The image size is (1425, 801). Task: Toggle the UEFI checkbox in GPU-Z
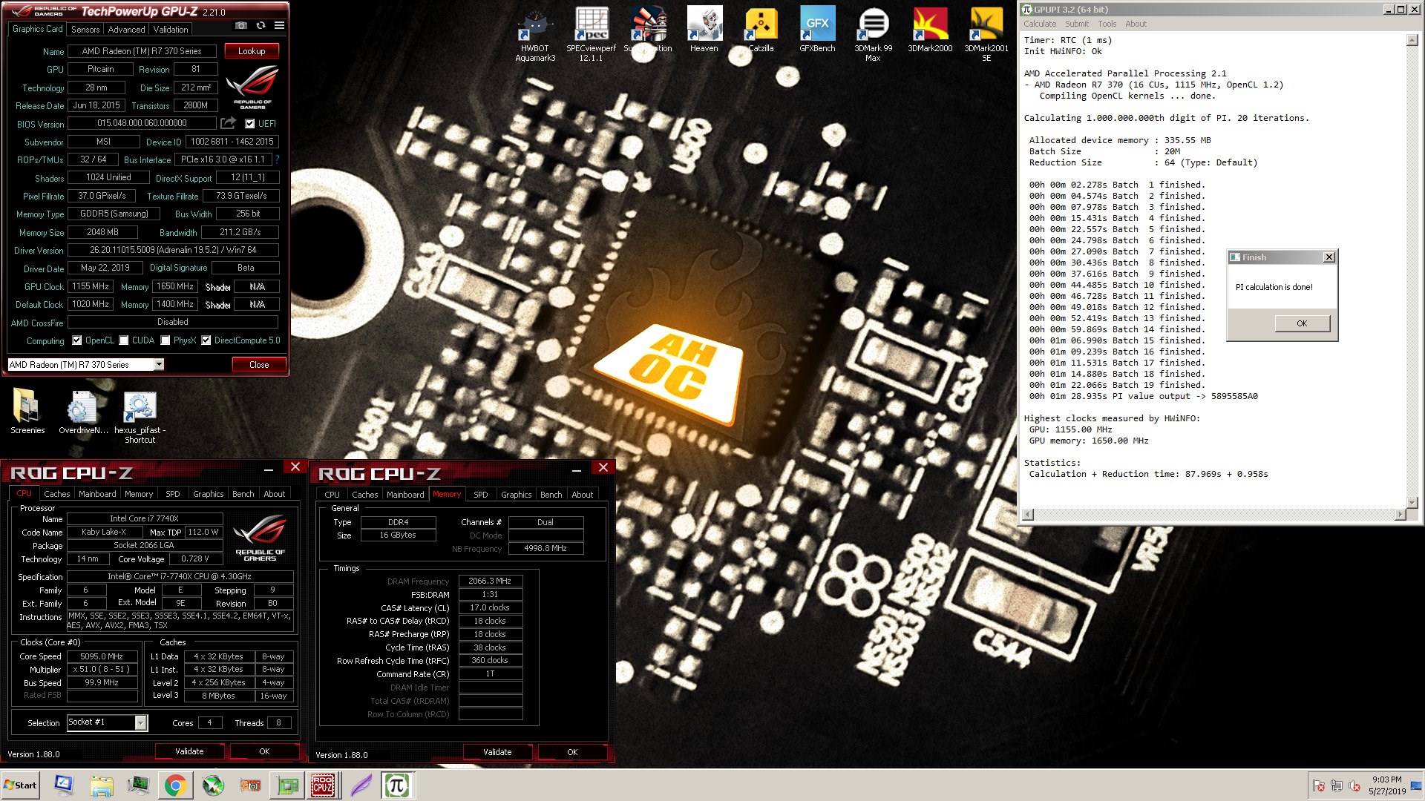250,124
